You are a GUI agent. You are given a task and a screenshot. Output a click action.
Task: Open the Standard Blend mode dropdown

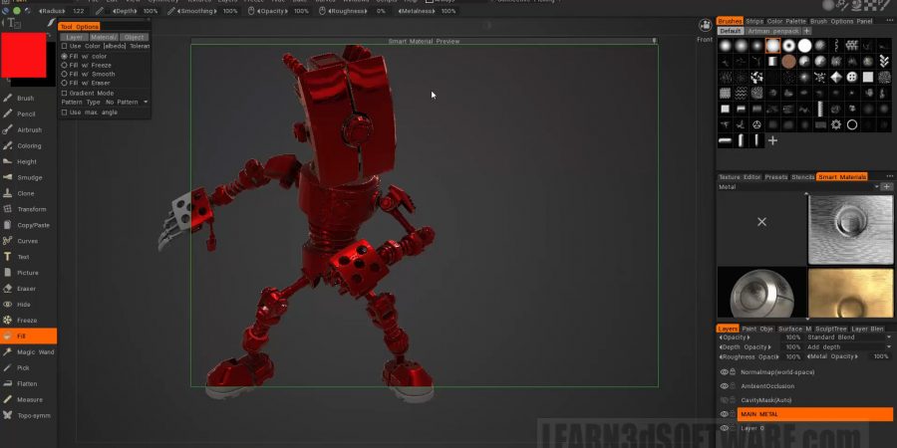click(849, 337)
